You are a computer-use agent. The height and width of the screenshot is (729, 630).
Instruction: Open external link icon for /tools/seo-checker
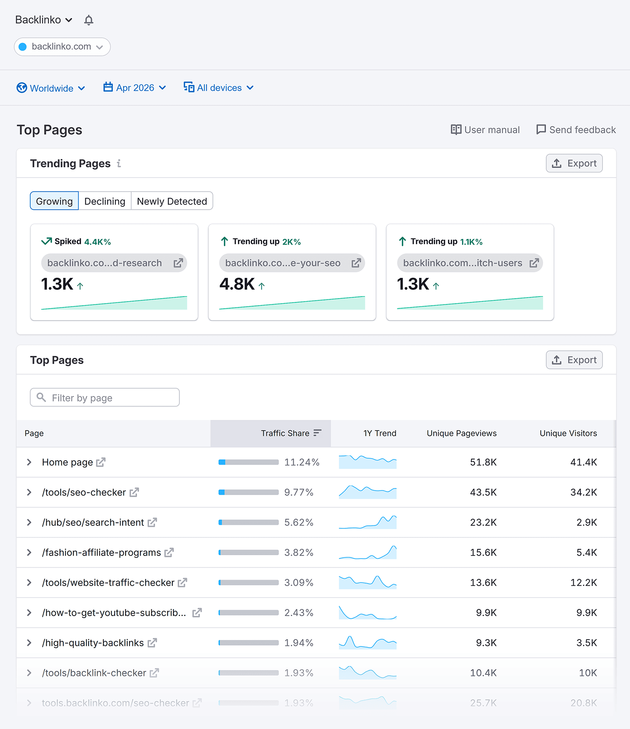(x=134, y=493)
